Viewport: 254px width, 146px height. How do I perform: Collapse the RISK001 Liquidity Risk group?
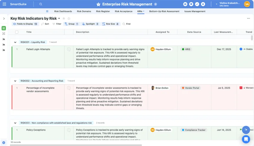coord(15,42)
